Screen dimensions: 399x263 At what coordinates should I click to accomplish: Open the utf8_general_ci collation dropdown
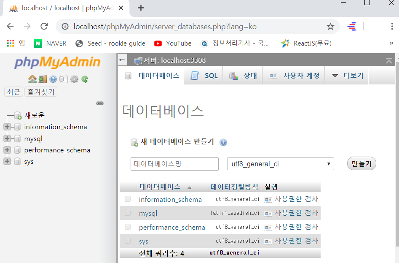click(x=281, y=164)
